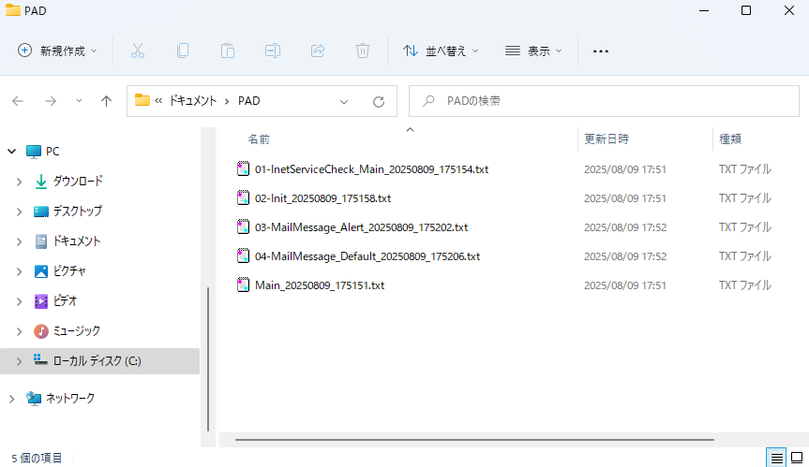Select file 04-MailMessage_Default_20250809_175206.txt

(x=367, y=255)
